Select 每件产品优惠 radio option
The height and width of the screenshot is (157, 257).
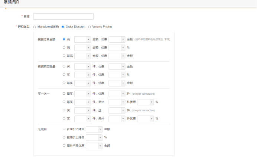pos(64,146)
